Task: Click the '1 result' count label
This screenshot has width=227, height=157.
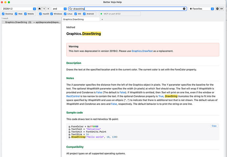Action: pos(5,18)
